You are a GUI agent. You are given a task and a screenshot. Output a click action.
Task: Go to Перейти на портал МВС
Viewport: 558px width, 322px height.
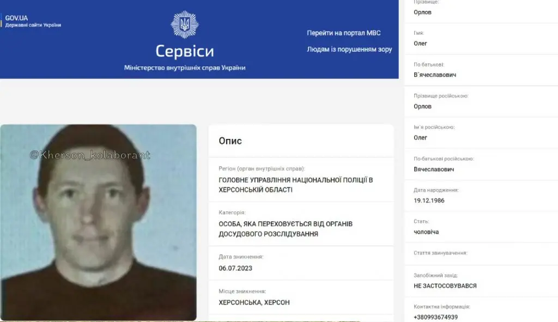click(344, 33)
